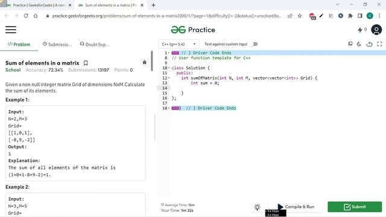This screenshot has height=217, width=386.
Task: Bookmark the Sum of elements problem
Action: [x=86, y=63]
